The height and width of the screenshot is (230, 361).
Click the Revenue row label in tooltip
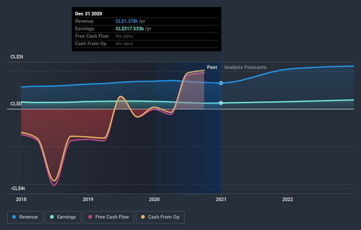84,21
